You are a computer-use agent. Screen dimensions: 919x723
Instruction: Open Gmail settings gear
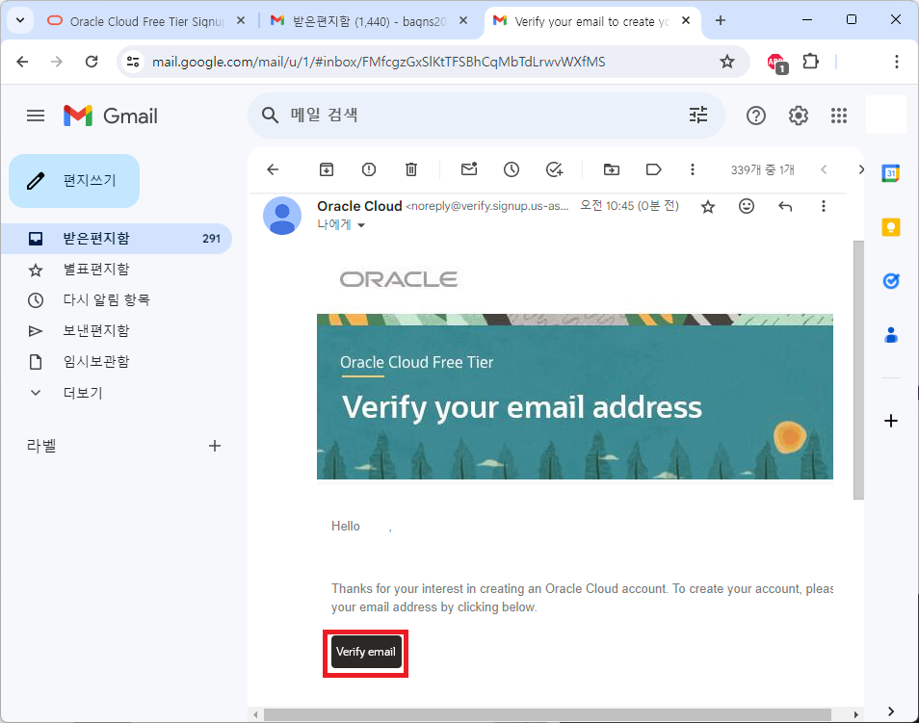[x=799, y=116]
